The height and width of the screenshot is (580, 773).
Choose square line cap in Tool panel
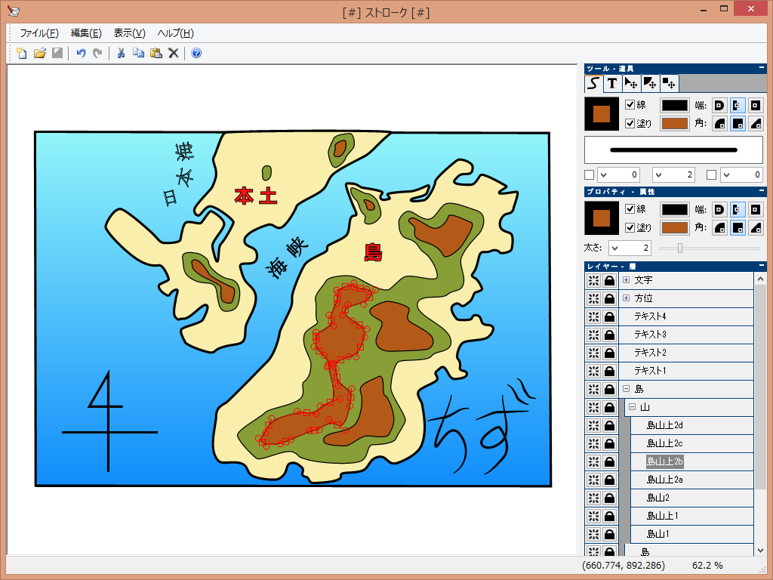[756, 105]
